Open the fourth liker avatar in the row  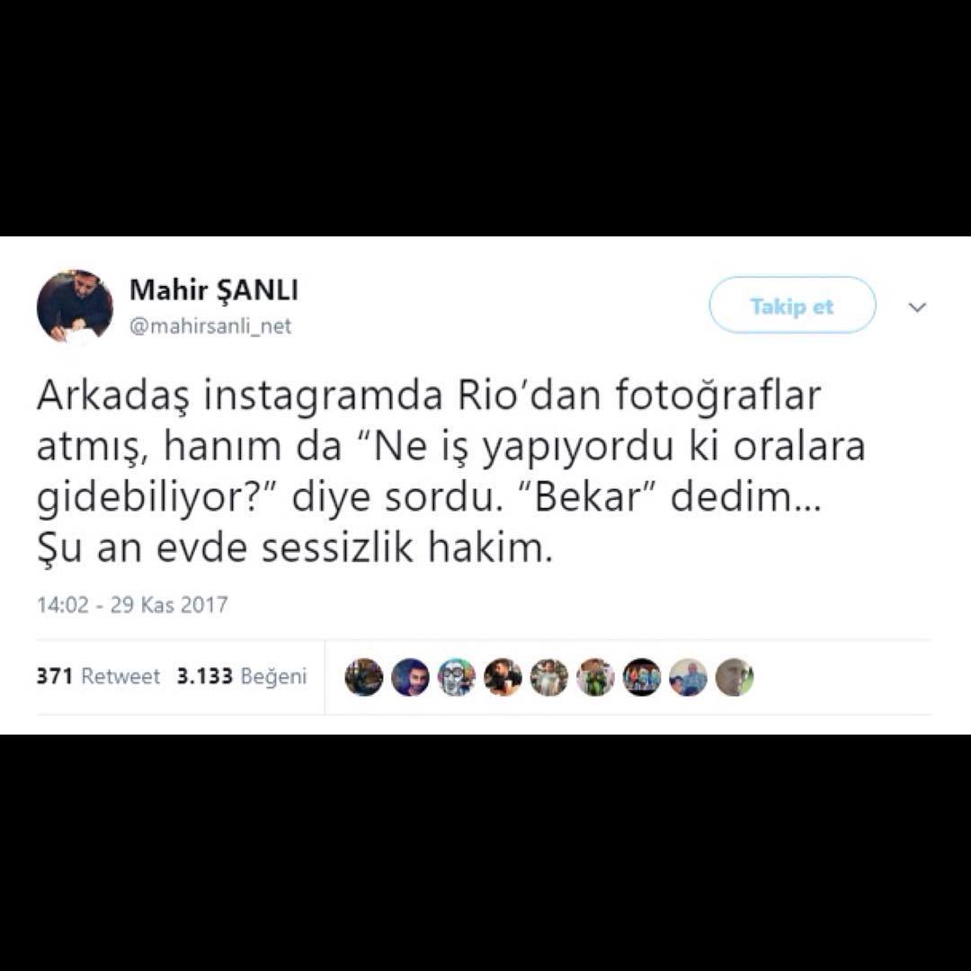(x=503, y=677)
